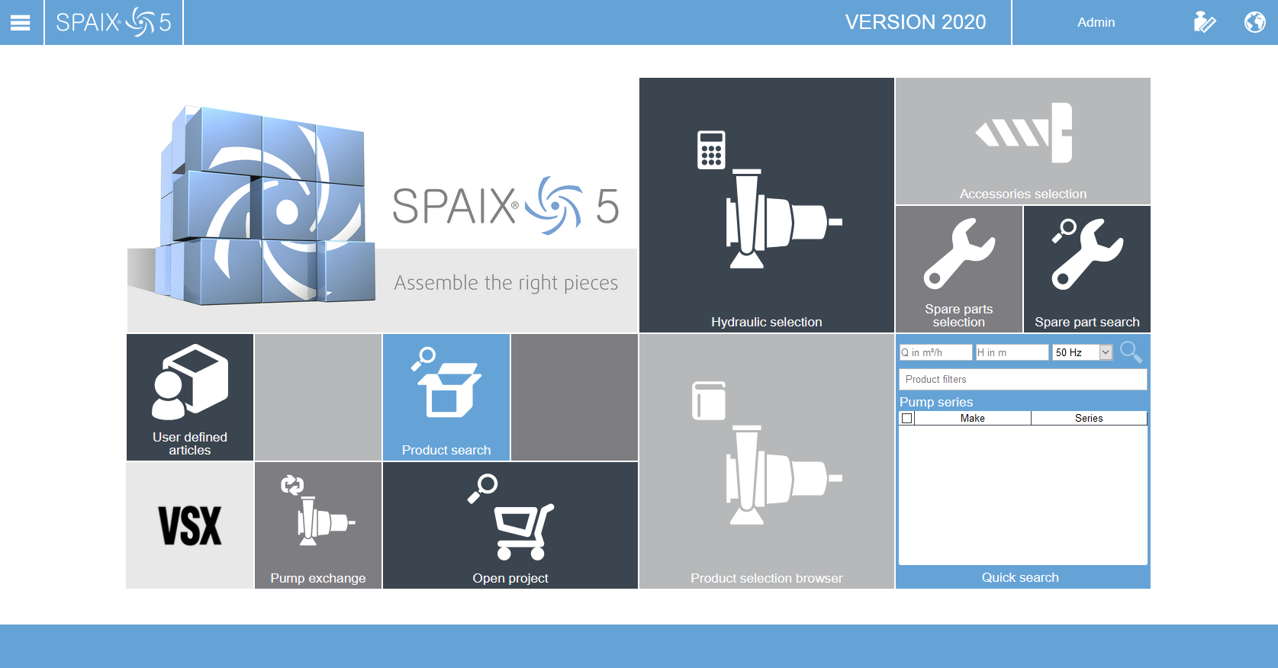Click the Quick search label

pyautogui.click(x=1020, y=577)
